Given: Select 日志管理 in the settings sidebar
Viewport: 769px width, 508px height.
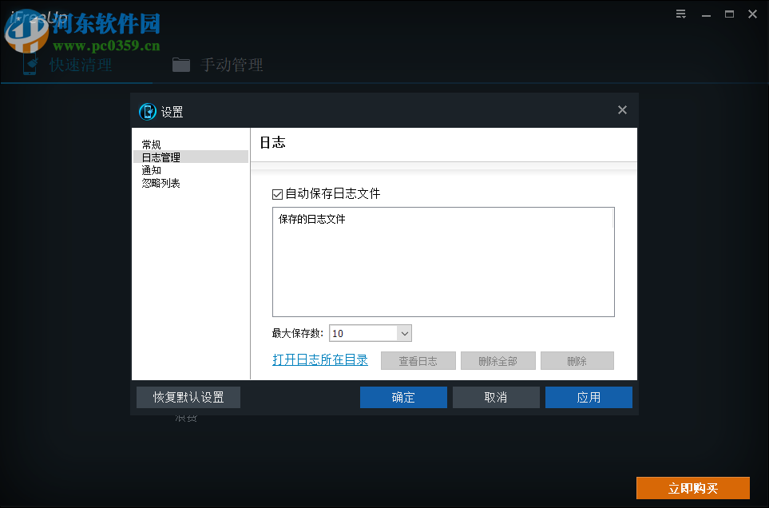Looking at the screenshot, I should [x=161, y=157].
